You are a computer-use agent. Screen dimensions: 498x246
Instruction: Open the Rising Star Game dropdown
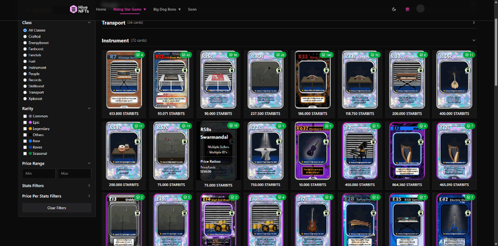[130, 9]
